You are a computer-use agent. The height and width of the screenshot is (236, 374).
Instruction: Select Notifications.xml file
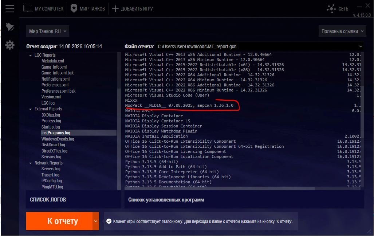coord(56,79)
